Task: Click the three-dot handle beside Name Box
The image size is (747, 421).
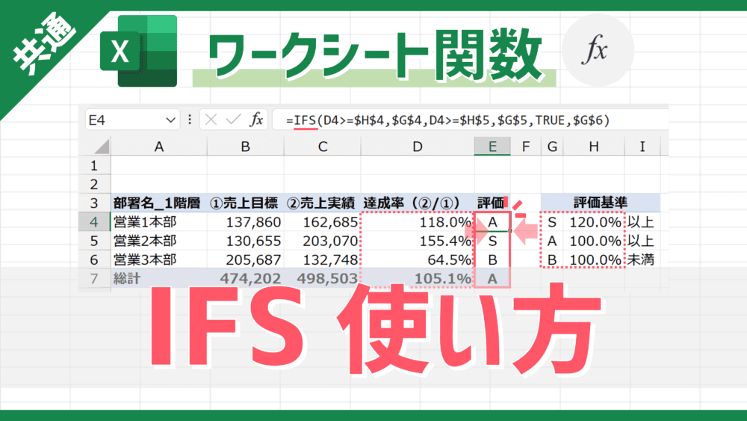Action: [x=190, y=120]
